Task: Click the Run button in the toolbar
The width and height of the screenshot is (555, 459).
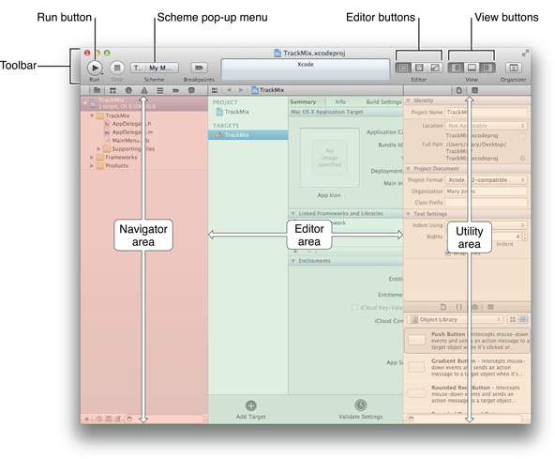Action: [95, 68]
